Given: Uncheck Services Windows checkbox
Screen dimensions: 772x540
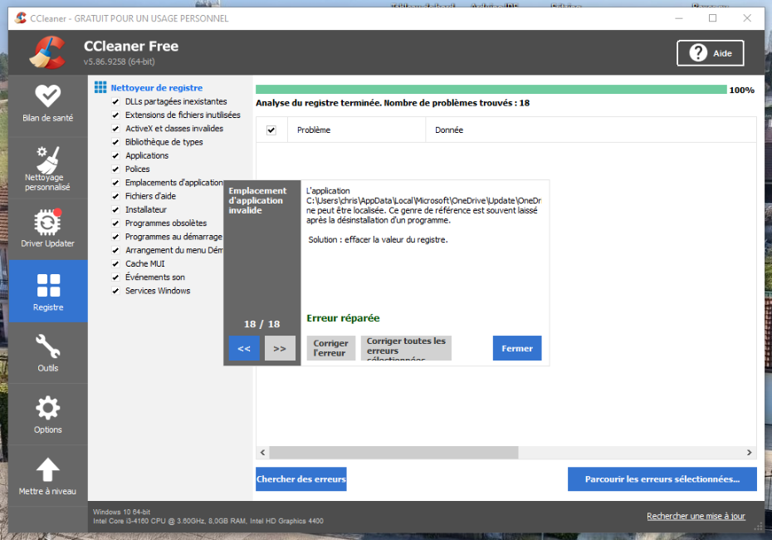Looking at the screenshot, I should click(115, 292).
